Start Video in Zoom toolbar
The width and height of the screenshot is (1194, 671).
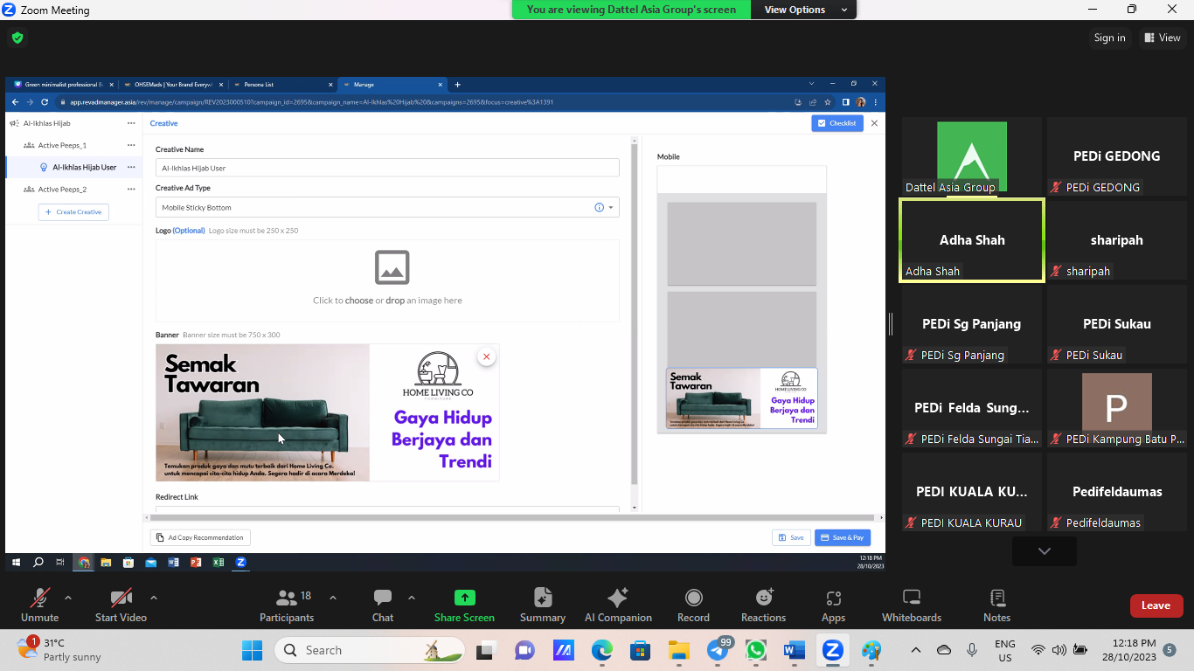click(x=121, y=605)
